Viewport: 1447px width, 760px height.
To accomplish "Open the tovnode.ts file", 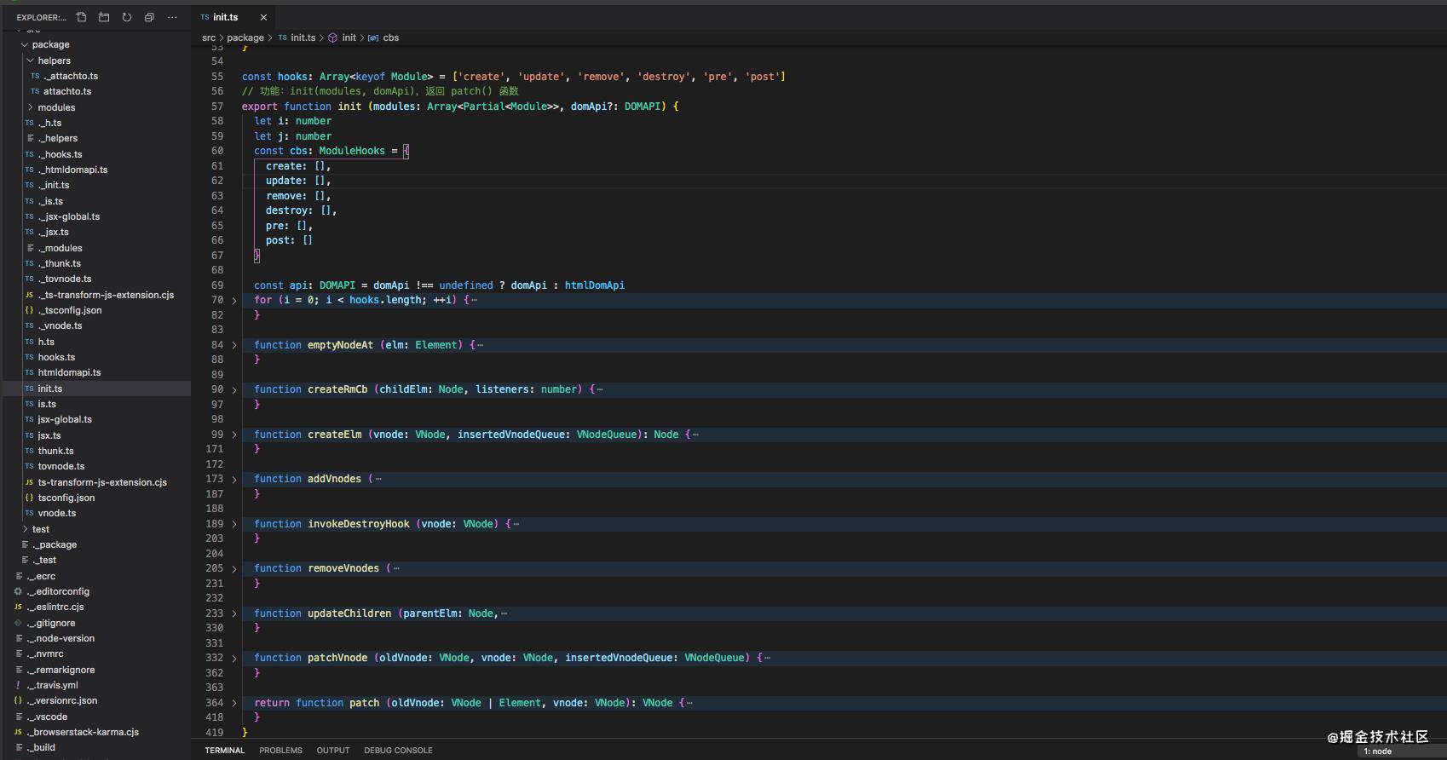I will coord(61,466).
